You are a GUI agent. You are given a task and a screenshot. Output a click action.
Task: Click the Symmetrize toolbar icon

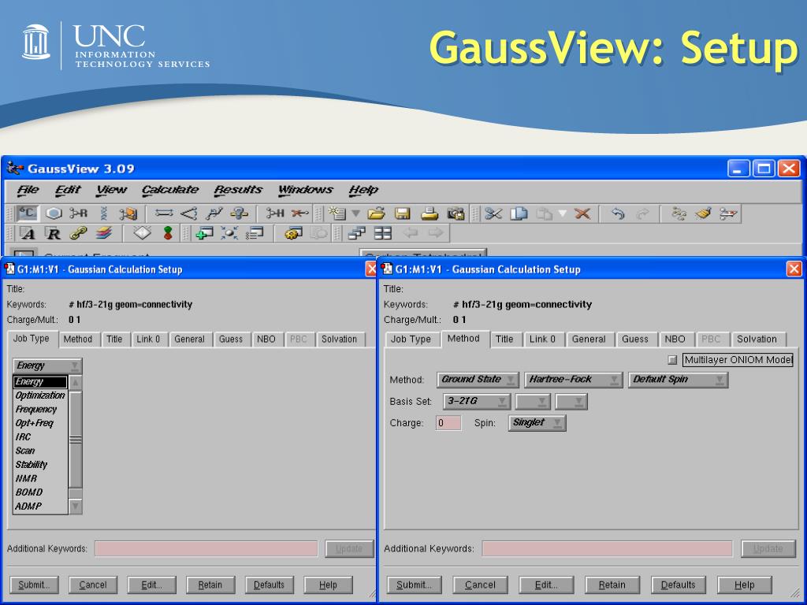coord(728,213)
